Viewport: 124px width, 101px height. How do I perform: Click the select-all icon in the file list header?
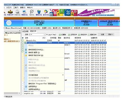coord(23,38)
